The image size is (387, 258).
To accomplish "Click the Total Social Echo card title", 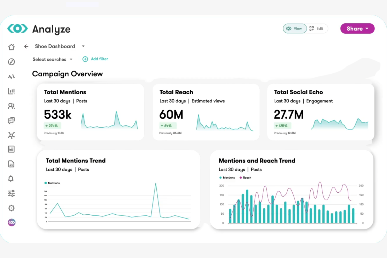I will 298,92.
